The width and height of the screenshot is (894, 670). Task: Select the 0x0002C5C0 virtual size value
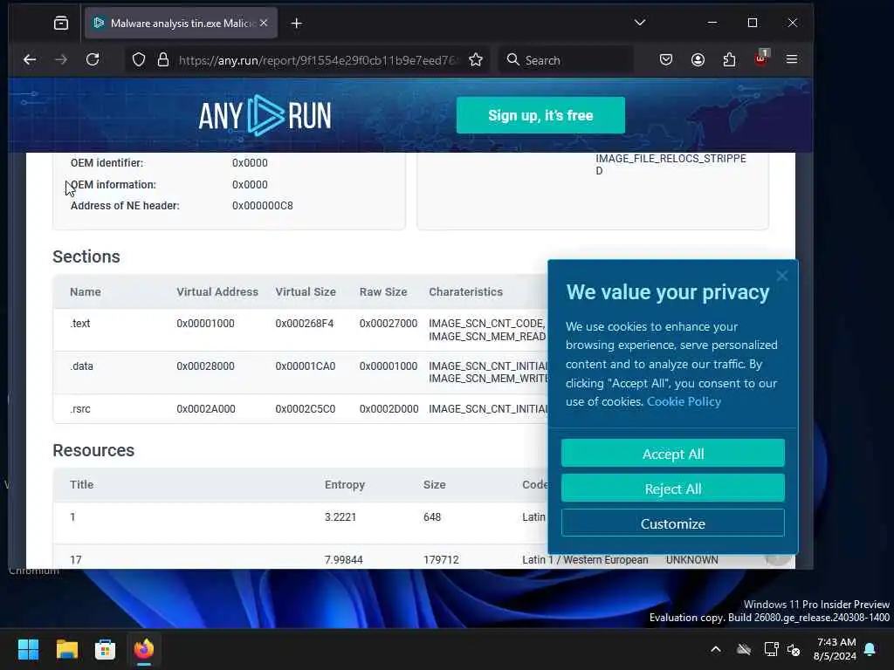[305, 408]
